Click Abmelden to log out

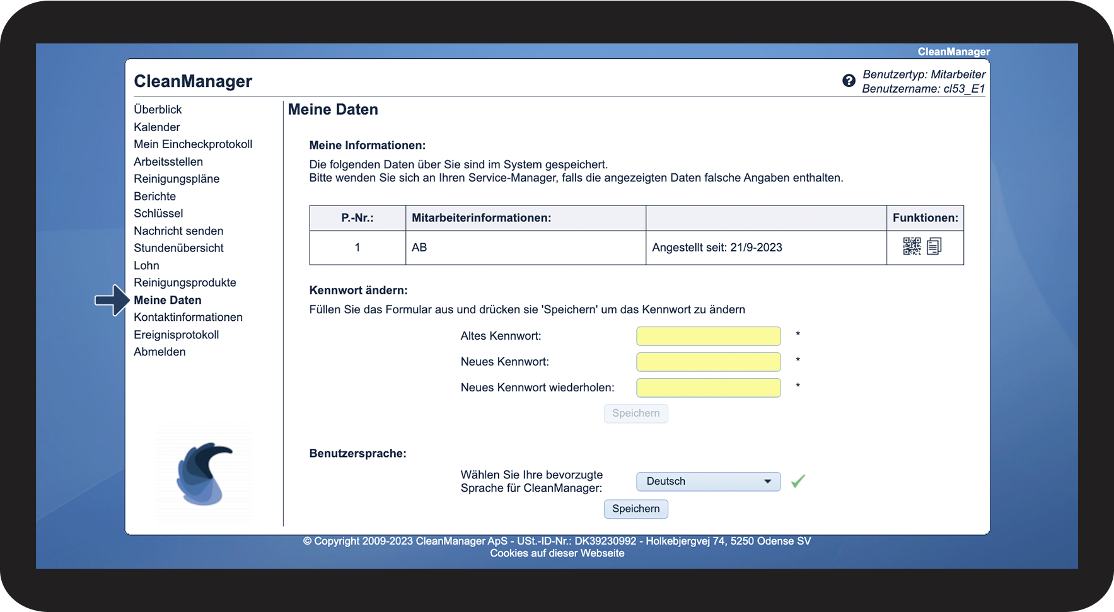point(160,352)
